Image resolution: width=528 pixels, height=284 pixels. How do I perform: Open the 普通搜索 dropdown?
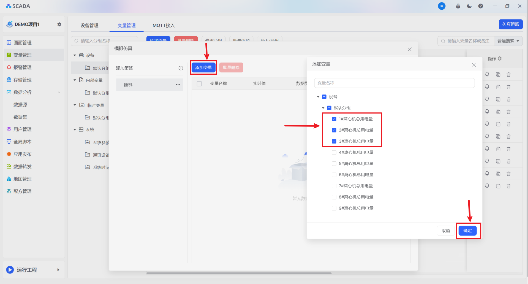click(508, 41)
